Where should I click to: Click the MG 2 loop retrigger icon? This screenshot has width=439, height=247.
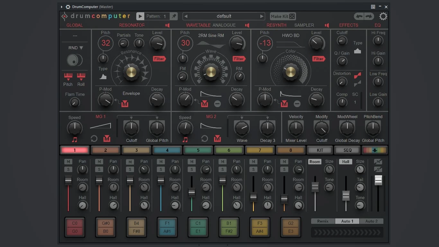(x=205, y=139)
